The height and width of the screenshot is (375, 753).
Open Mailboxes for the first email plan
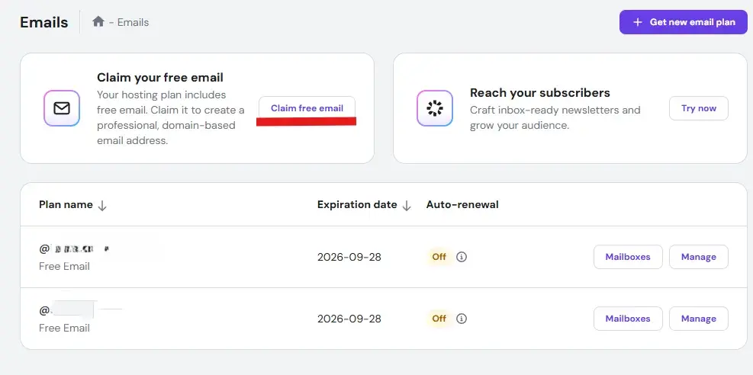(x=627, y=257)
